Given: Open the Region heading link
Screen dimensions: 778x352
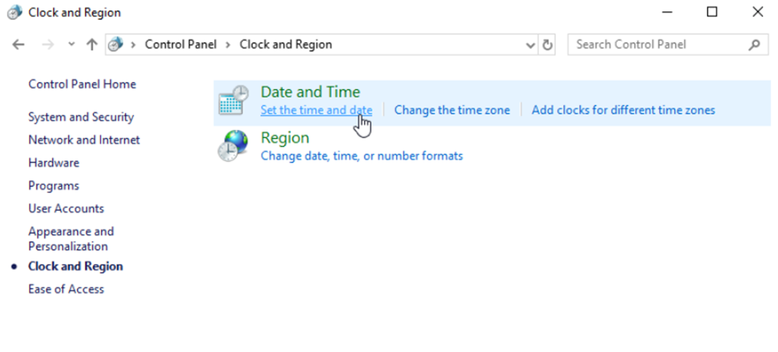Looking at the screenshot, I should point(285,138).
